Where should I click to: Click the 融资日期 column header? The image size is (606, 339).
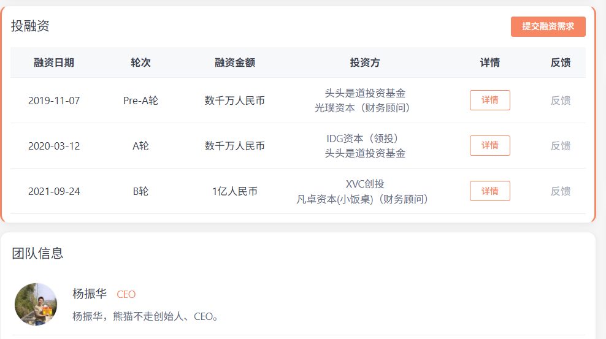54,63
